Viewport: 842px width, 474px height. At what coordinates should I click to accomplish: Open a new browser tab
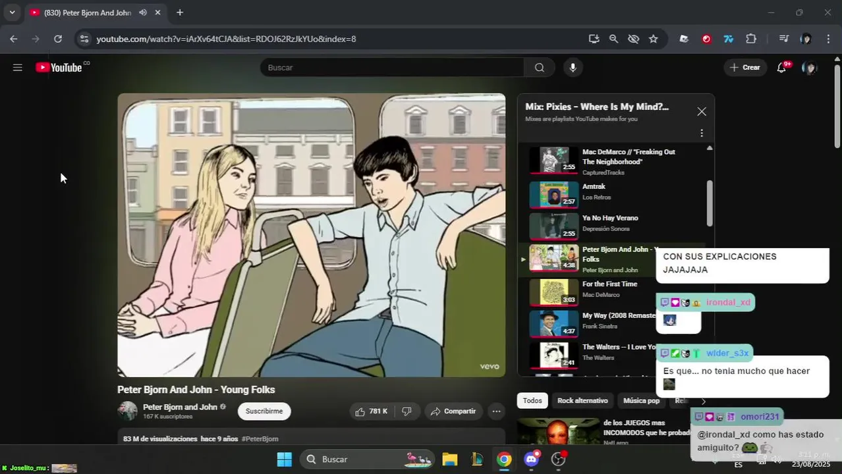pyautogui.click(x=180, y=13)
